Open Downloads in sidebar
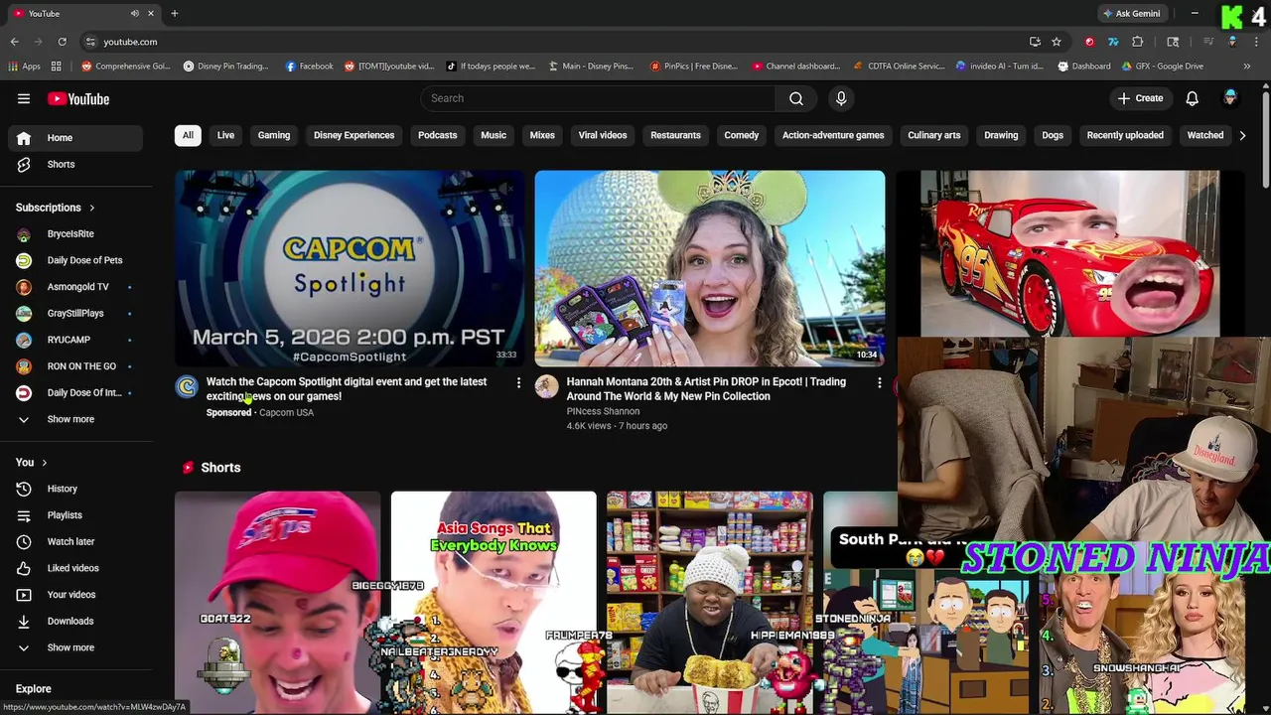 coord(71,621)
